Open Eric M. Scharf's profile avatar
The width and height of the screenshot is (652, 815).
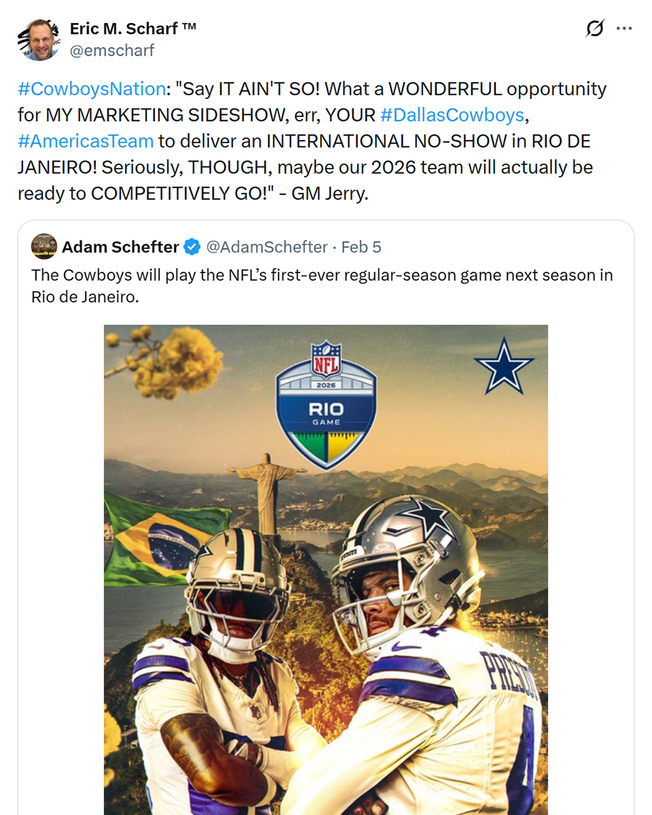pyautogui.click(x=39, y=39)
